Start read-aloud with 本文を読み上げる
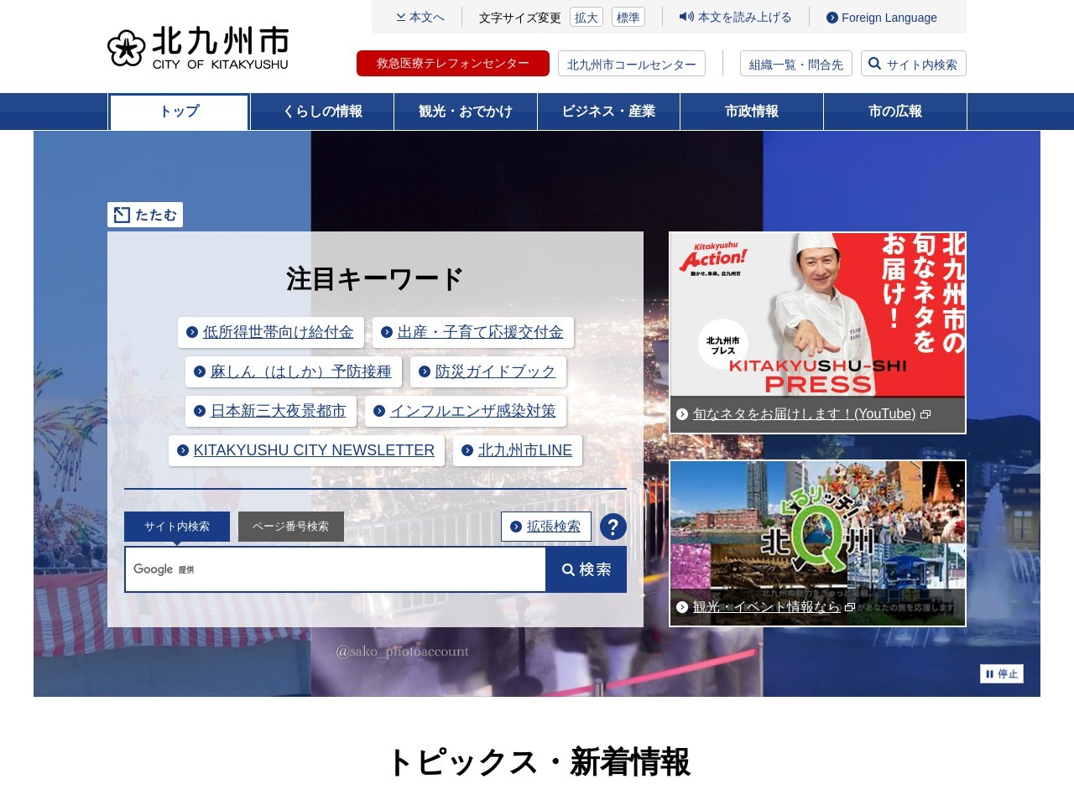This screenshot has width=1074, height=805. [735, 17]
